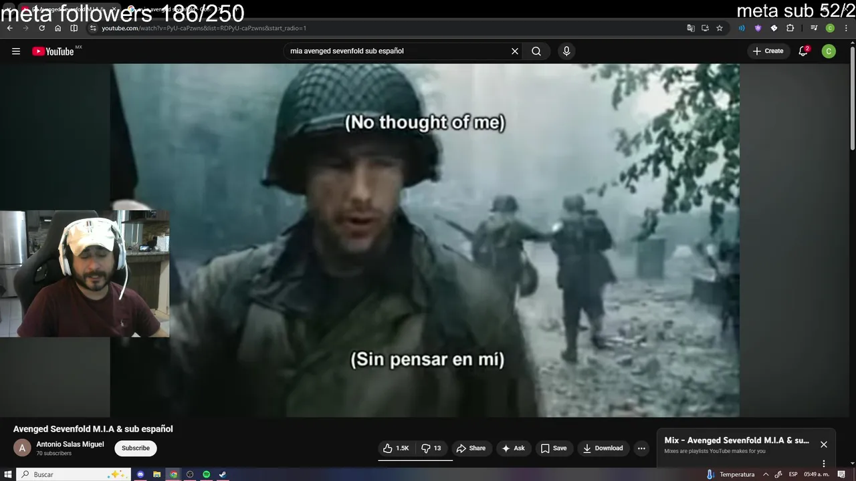The height and width of the screenshot is (481, 856).
Task: Open the Chrome profile avatar
Action: click(830, 28)
